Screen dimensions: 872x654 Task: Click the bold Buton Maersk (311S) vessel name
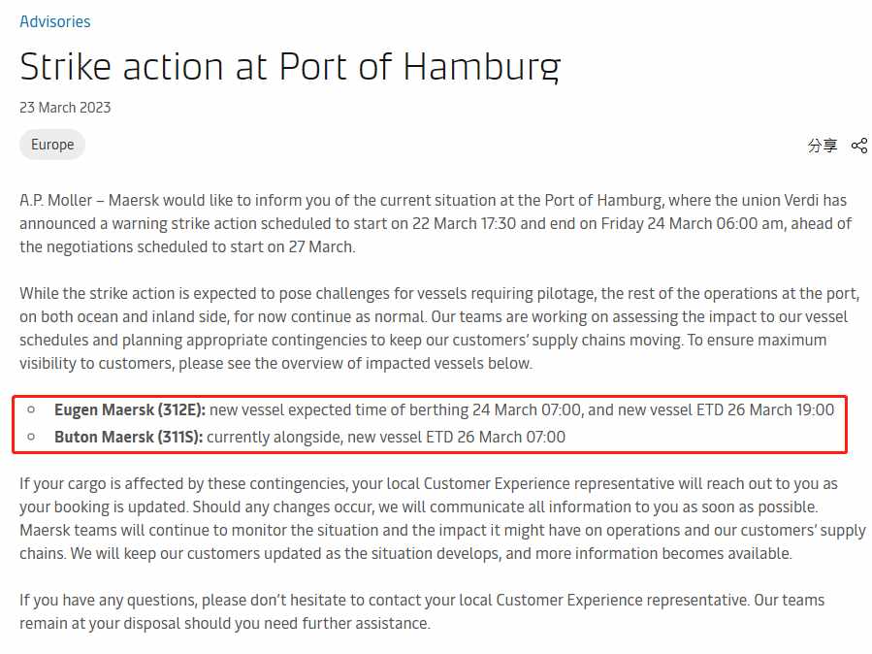[128, 437]
